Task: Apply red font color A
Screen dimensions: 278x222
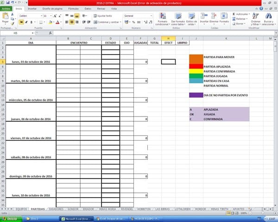Action: click(57, 22)
